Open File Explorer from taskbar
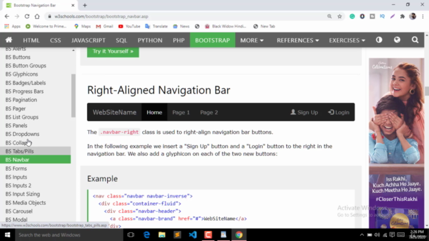Viewport: 429px width, 241px height. pos(162,235)
